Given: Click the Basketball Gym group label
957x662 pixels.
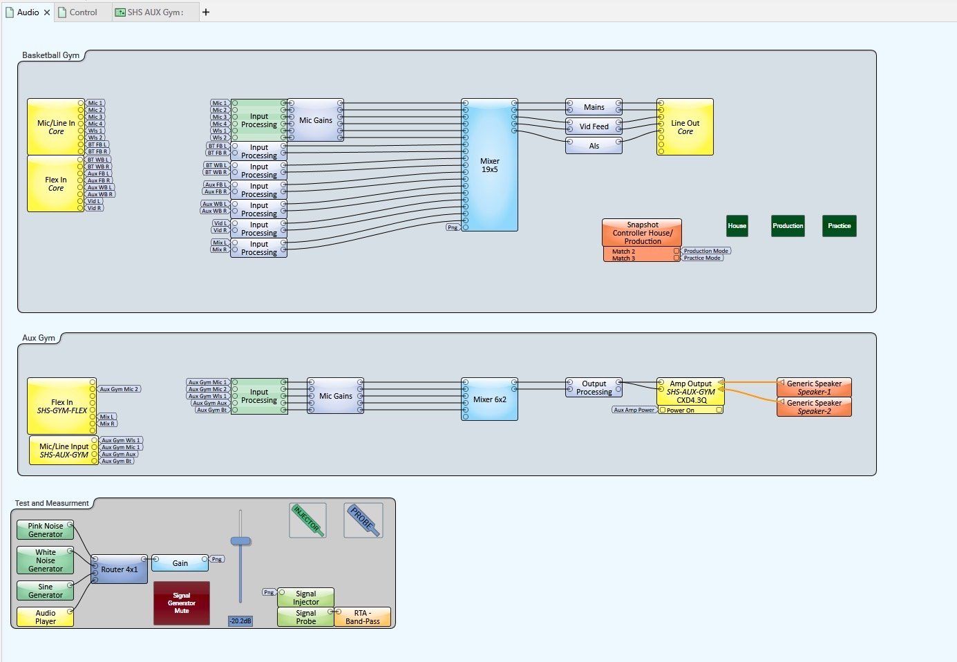Looking at the screenshot, I should tap(51, 55).
